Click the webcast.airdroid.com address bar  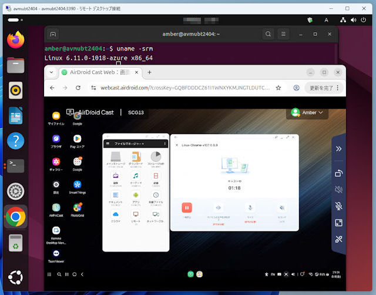[x=185, y=88]
